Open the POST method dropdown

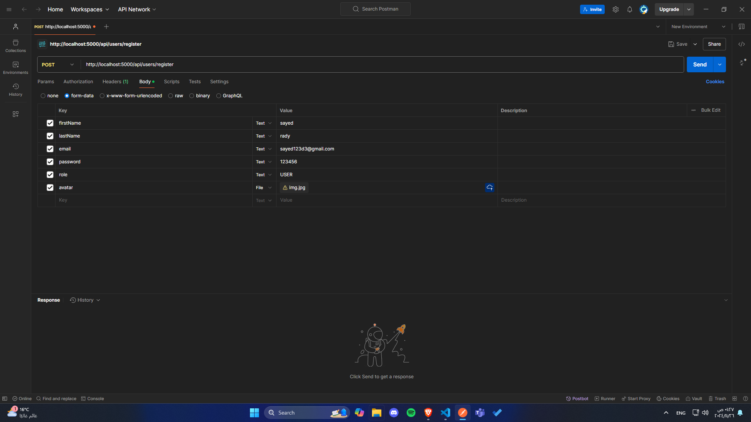pos(58,64)
